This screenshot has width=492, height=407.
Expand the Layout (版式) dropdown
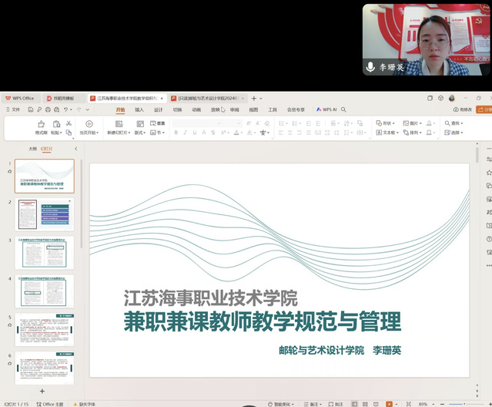(x=139, y=133)
